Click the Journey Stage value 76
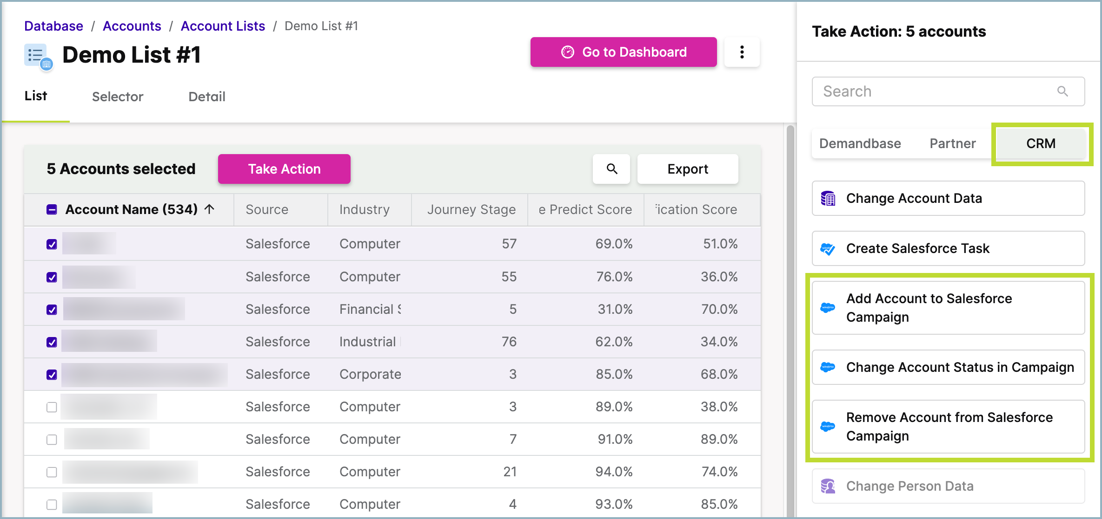This screenshot has width=1102, height=519. (509, 342)
